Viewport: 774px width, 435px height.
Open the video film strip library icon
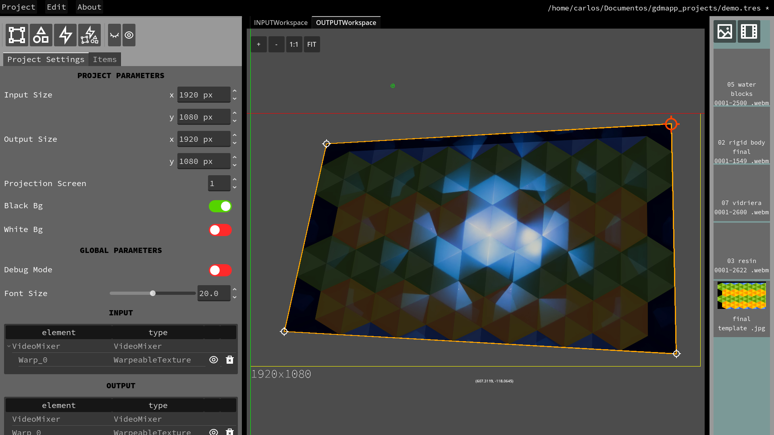(749, 31)
